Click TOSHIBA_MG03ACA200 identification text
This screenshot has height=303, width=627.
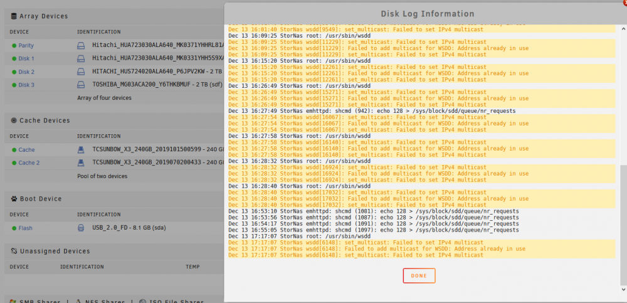coord(157,85)
